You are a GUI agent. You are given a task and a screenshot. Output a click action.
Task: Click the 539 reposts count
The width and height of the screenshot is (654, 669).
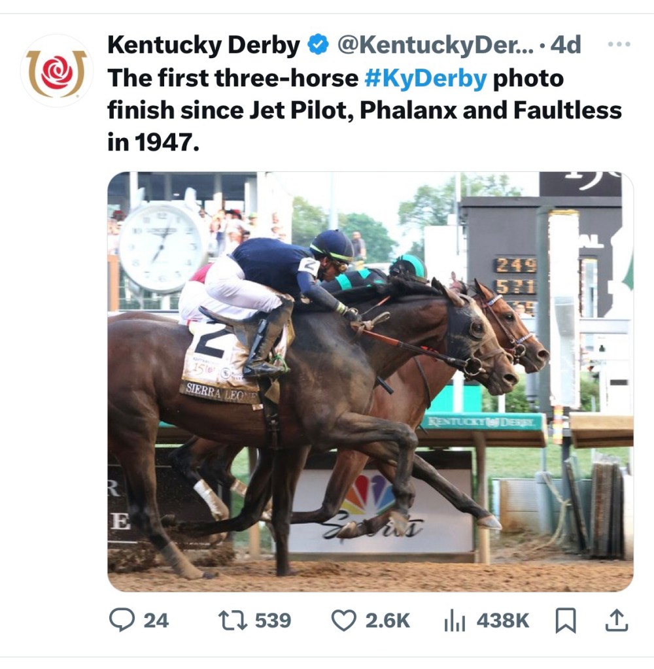point(273,620)
